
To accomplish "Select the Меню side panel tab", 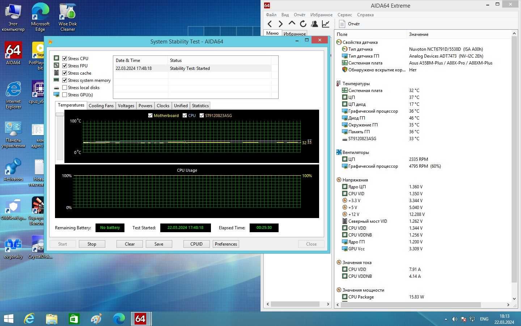I will point(272,33).
